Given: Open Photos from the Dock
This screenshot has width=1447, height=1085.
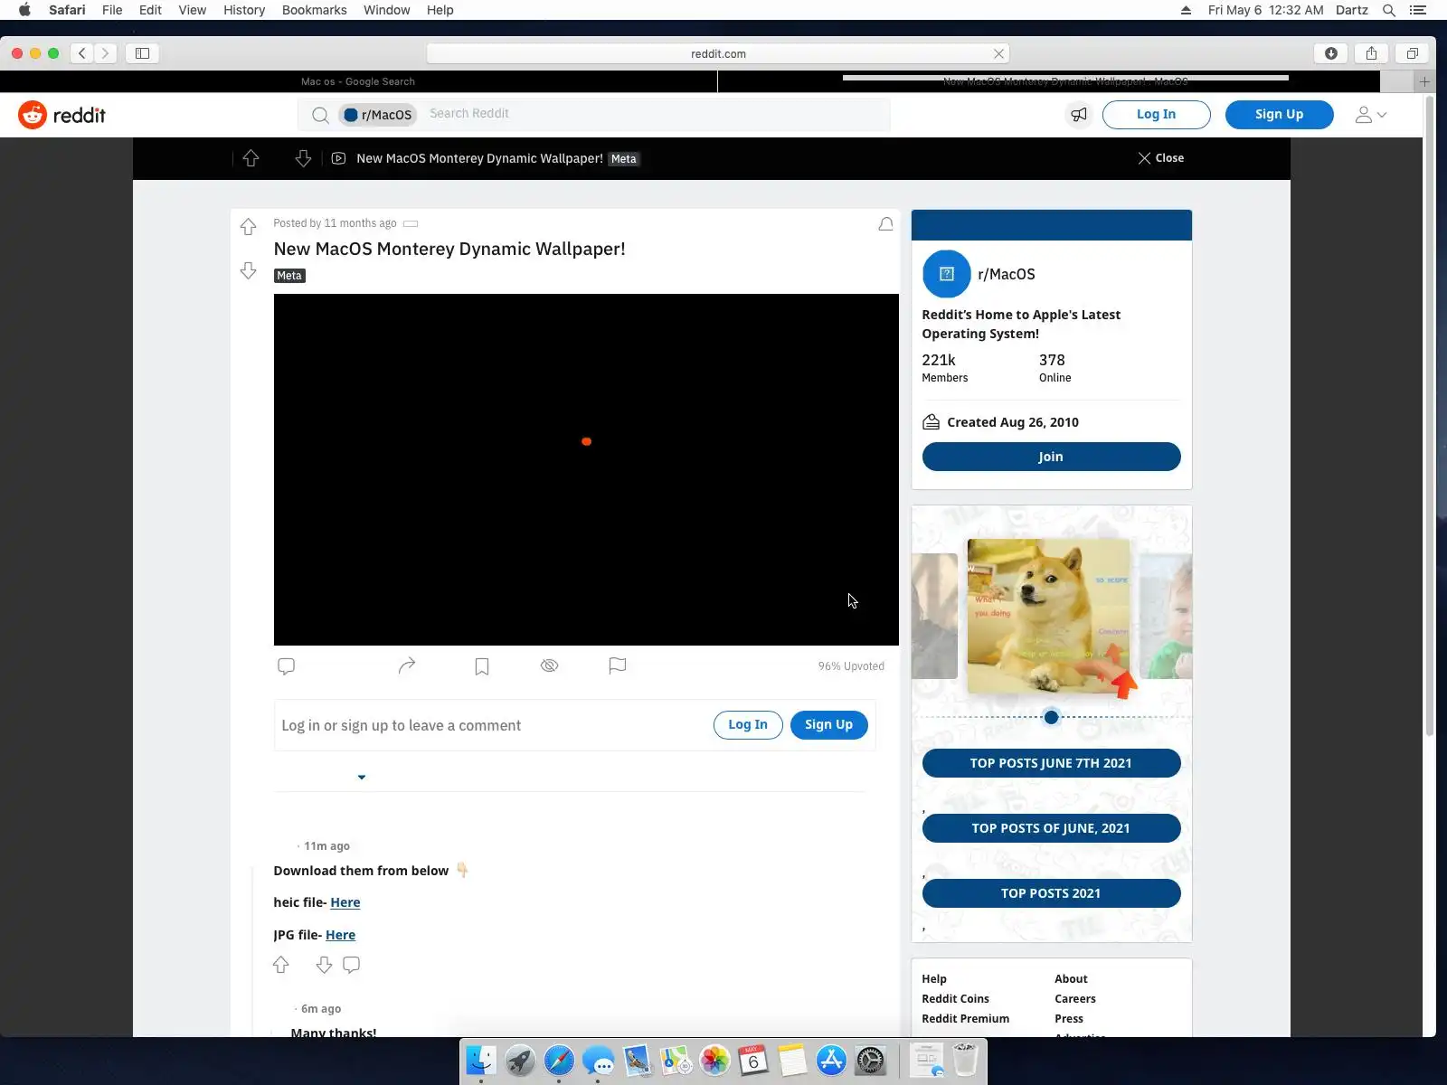Looking at the screenshot, I should pyautogui.click(x=714, y=1061).
